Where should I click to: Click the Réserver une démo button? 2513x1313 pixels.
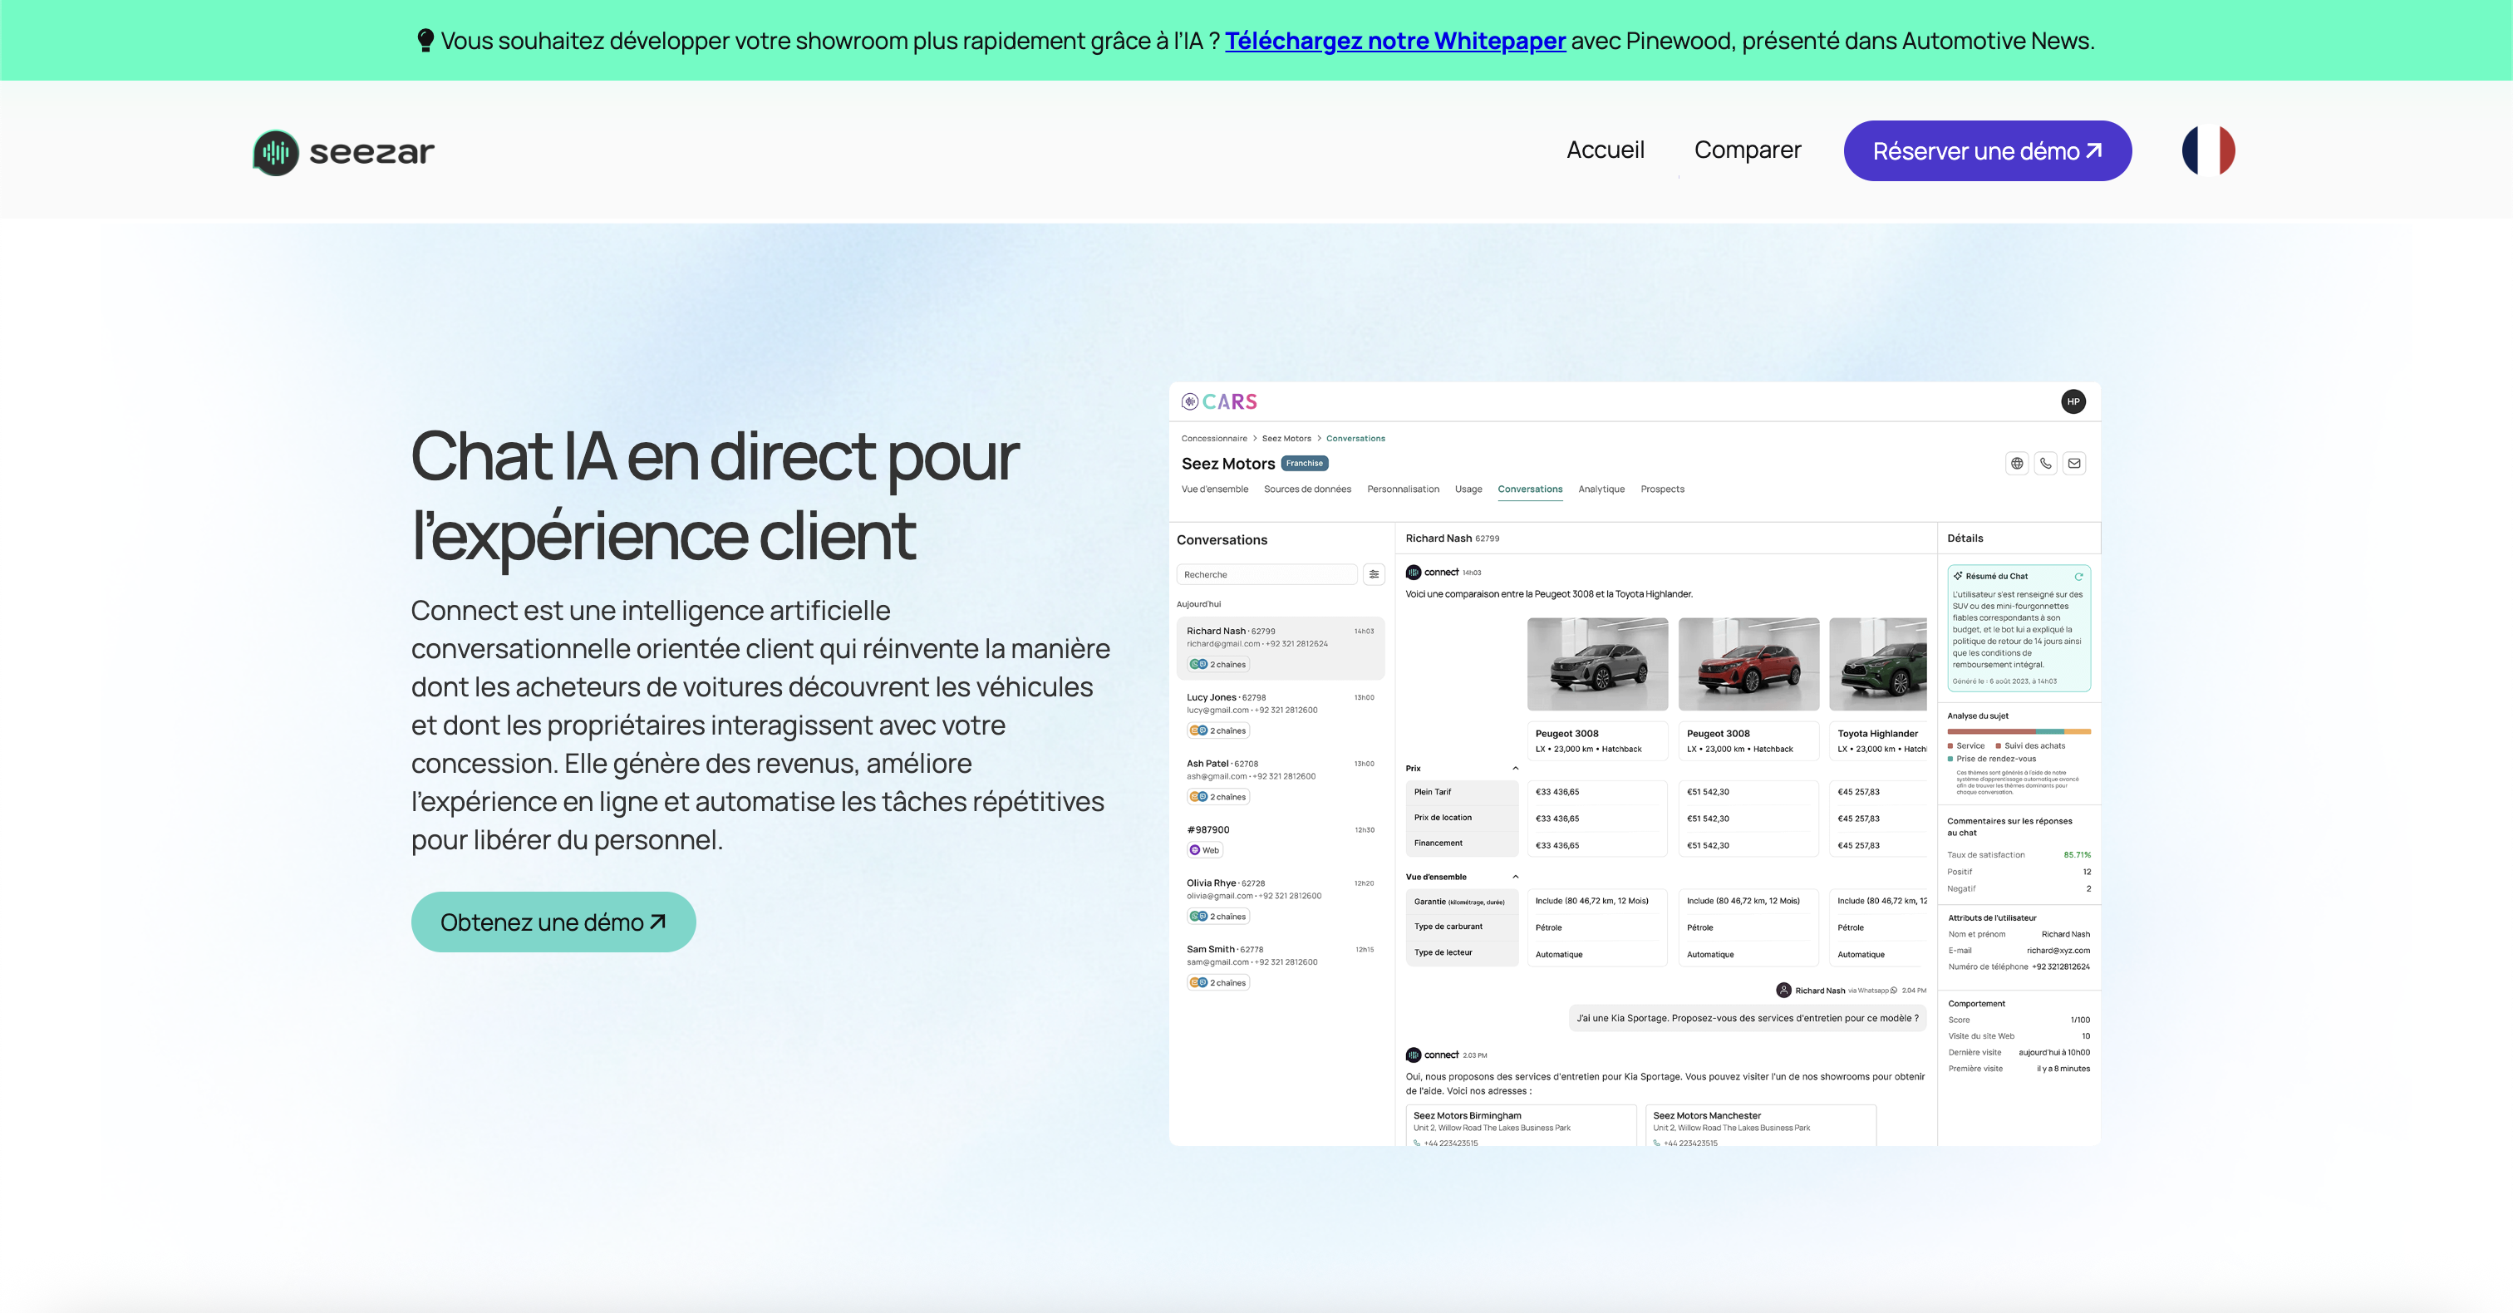[1987, 151]
